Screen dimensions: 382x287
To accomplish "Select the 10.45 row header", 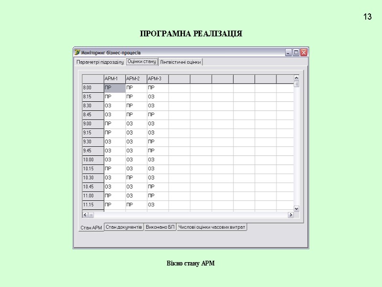I will pos(93,187).
